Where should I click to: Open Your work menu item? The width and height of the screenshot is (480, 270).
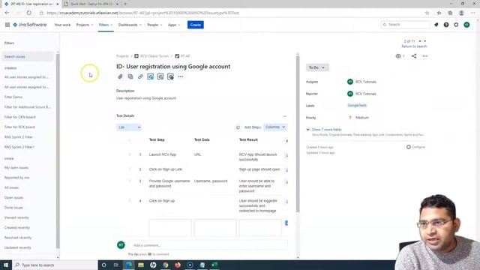click(x=62, y=25)
